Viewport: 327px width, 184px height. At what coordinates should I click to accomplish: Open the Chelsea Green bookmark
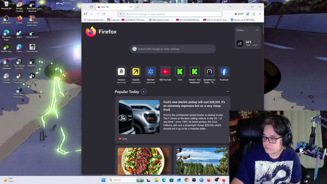coord(161,20)
